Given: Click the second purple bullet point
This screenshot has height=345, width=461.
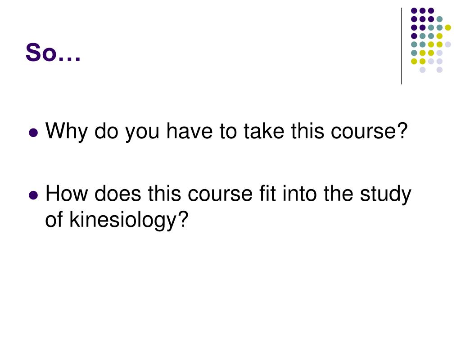Looking at the screenshot, I should (x=33, y=195).
